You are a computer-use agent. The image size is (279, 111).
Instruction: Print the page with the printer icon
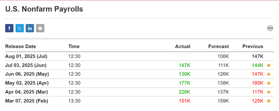[x=270, y=28]
